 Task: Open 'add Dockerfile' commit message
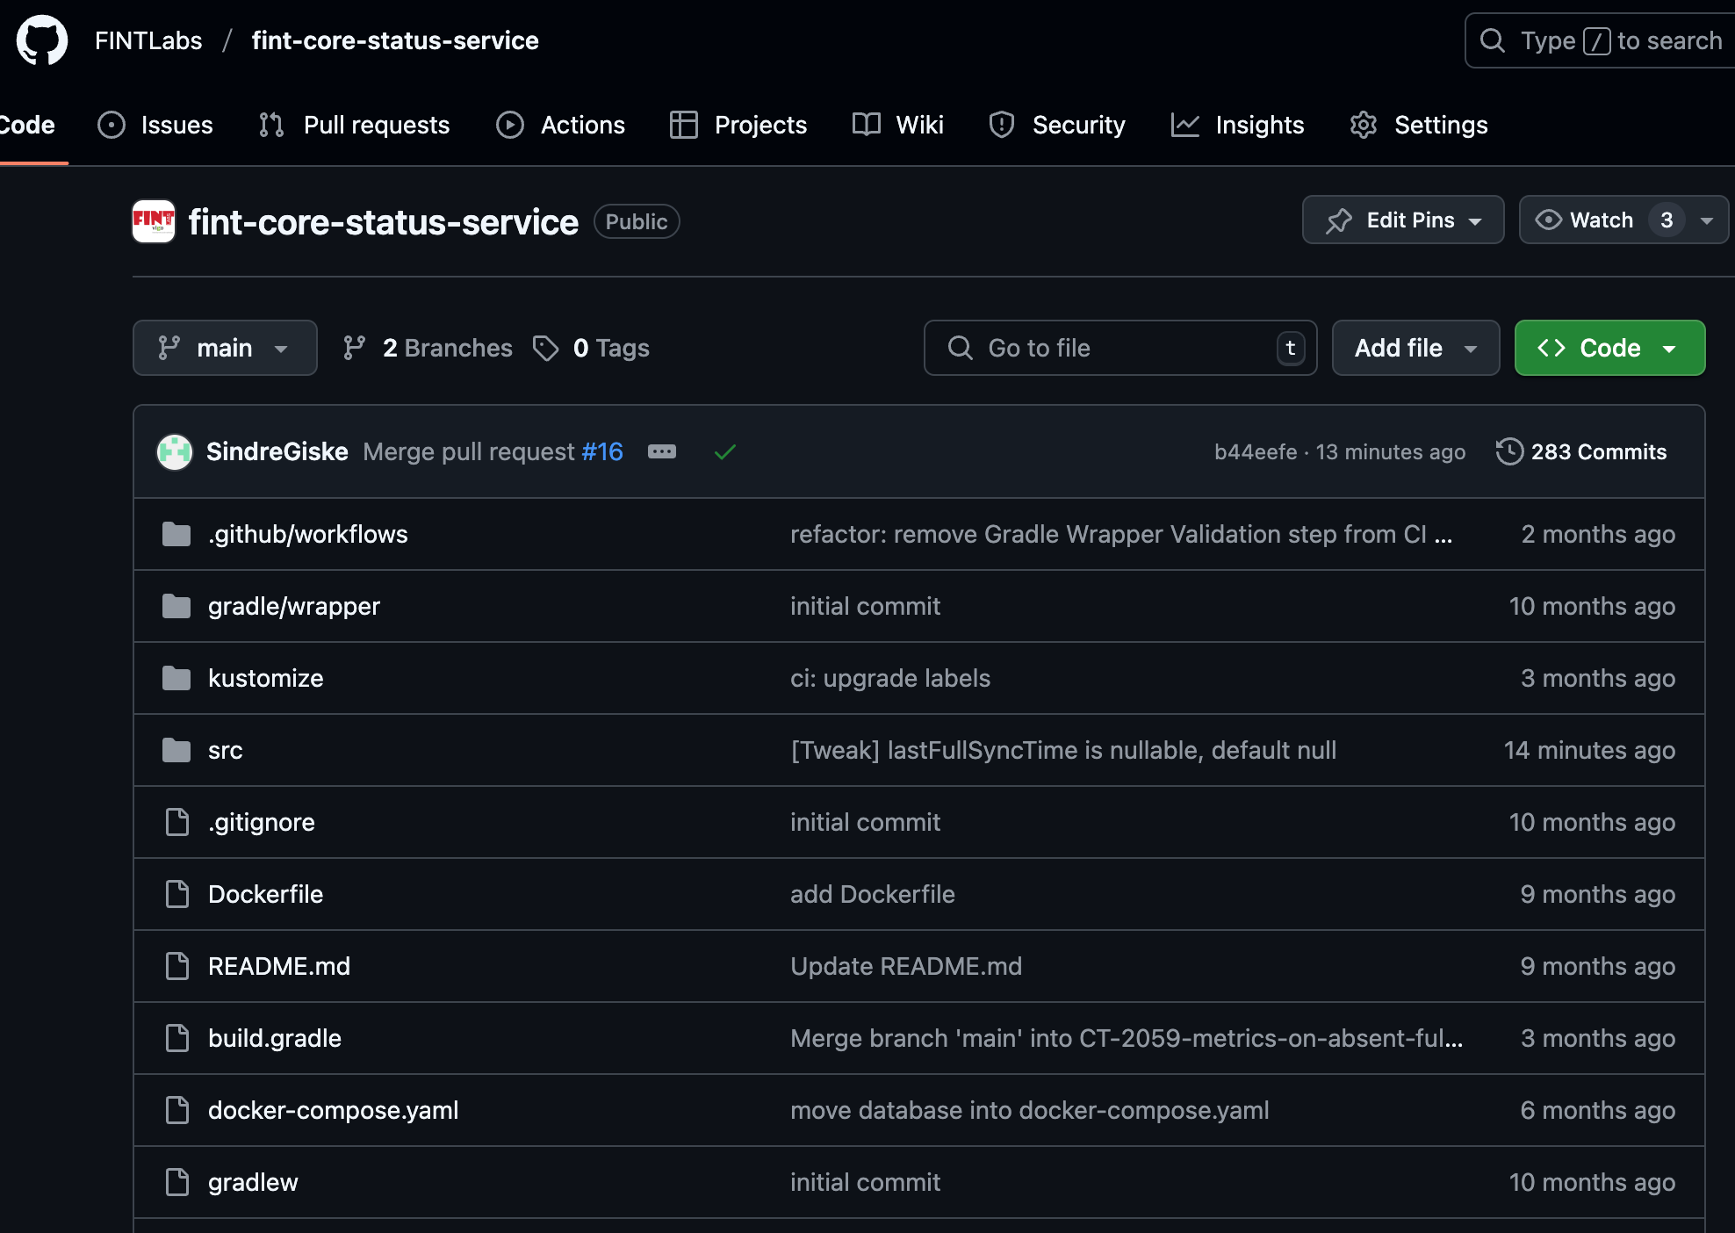(873, 894)
